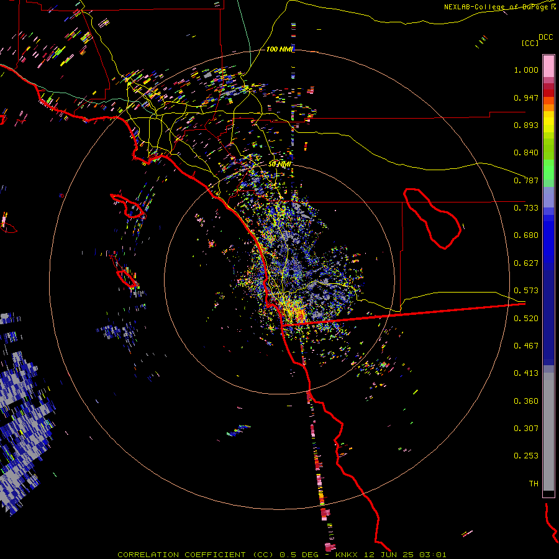Click the 0.787 scale value
This screenshot has width=559, height=559.
[x=526, y=180]
